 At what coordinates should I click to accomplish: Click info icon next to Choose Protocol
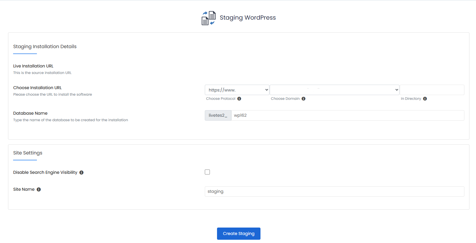[x=239, y=99]
